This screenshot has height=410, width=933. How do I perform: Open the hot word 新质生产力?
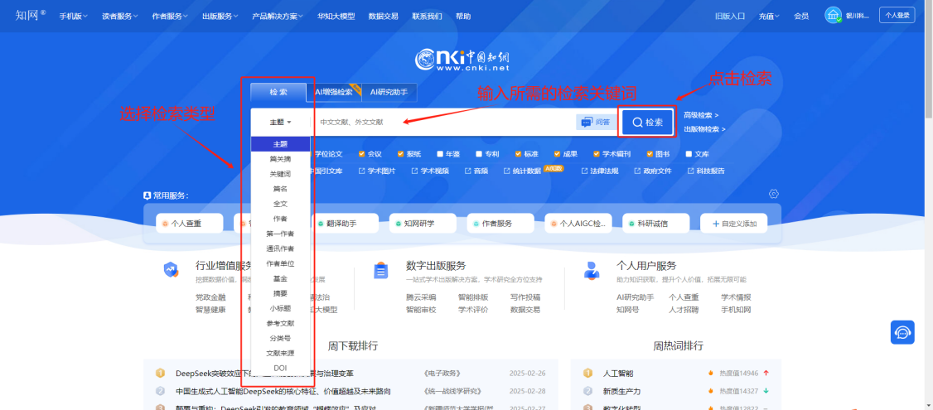pyautogui.click(x=621, y=391)
